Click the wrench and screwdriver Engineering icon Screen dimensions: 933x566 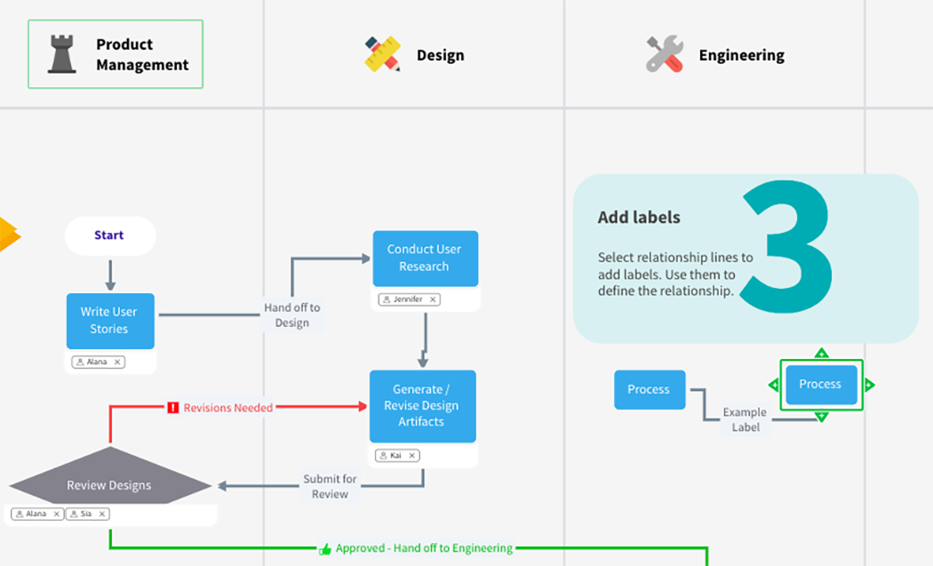(x=665, y=54)
